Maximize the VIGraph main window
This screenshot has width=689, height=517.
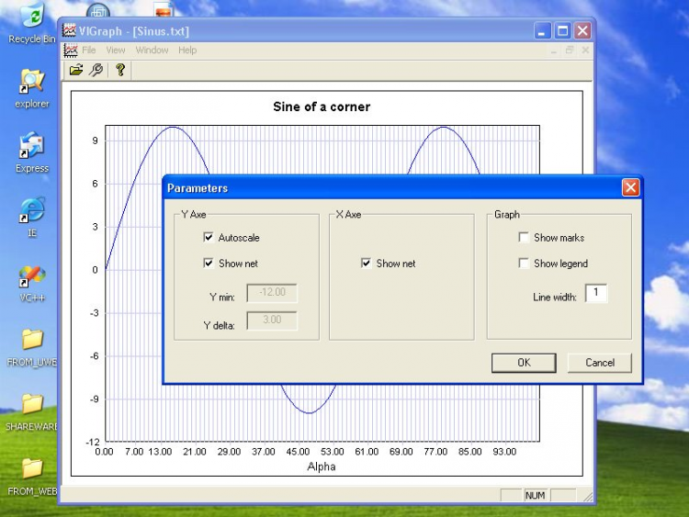point(562,31)
